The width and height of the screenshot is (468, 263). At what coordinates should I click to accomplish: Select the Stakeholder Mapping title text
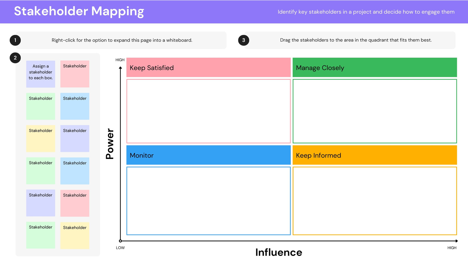(x=79, y=11)
